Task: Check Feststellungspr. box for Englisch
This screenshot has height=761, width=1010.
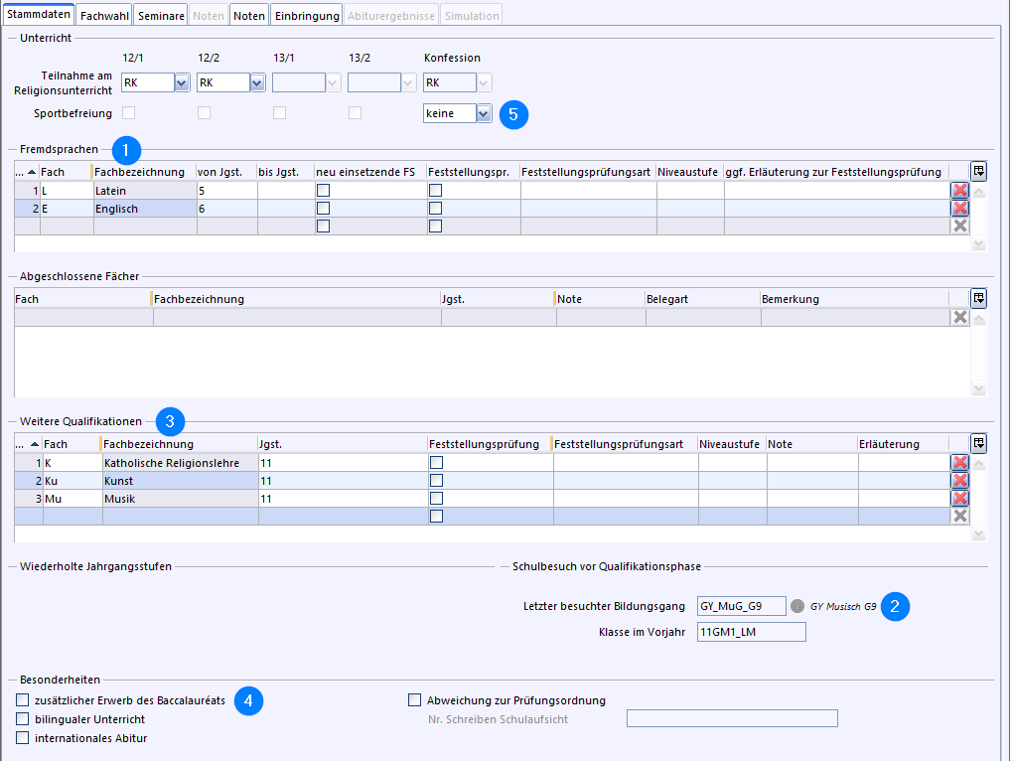Action: [x=435, y=208]
